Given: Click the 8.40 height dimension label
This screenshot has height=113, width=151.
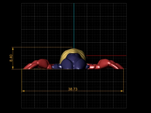Looking at the screenshot, I should 11,58.
